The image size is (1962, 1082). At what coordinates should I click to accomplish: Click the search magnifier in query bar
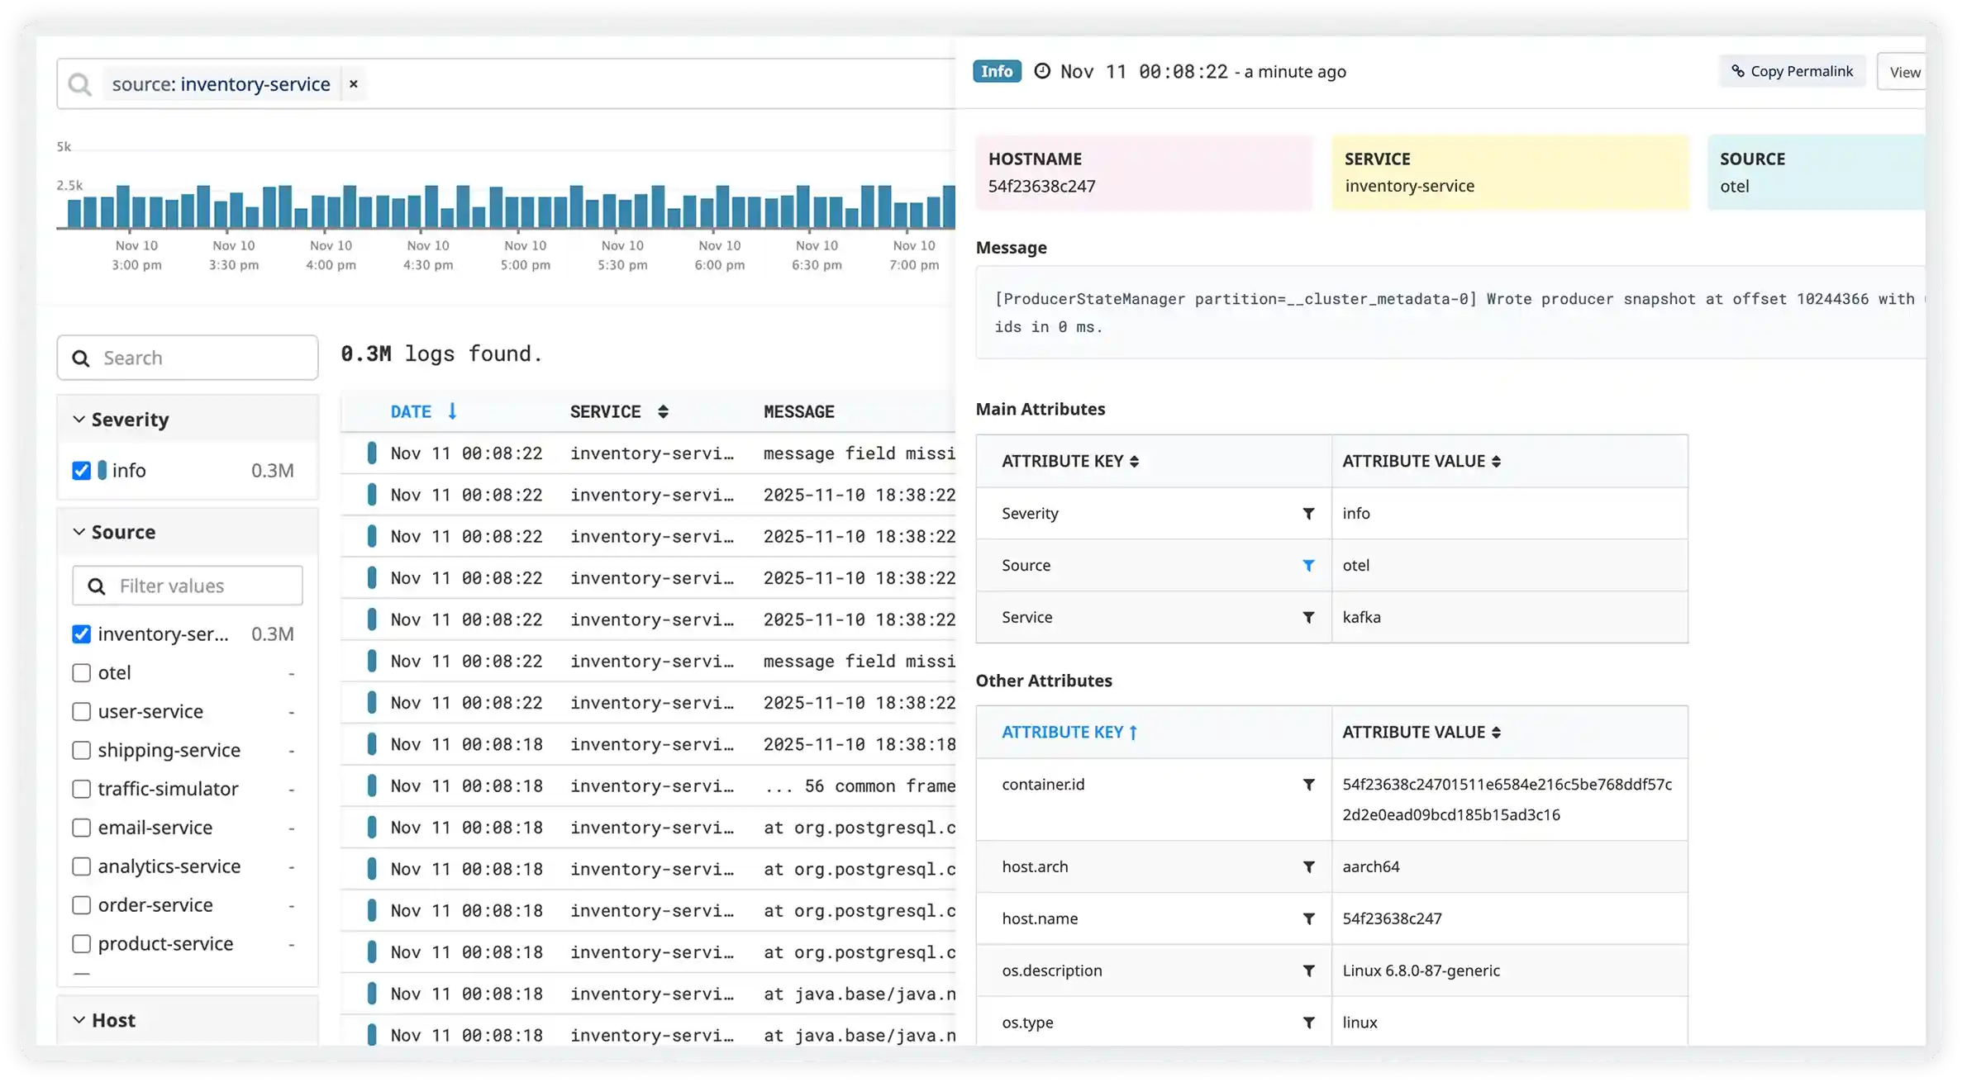click(80, 84)
